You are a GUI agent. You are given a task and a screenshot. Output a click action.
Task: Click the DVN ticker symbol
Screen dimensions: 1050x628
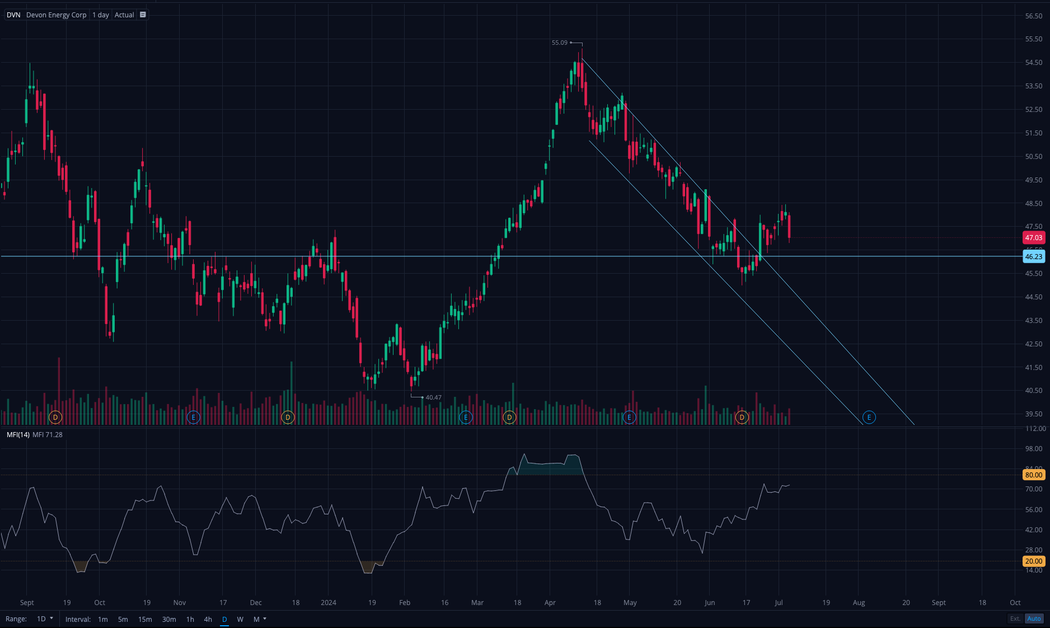click(13, 15)
